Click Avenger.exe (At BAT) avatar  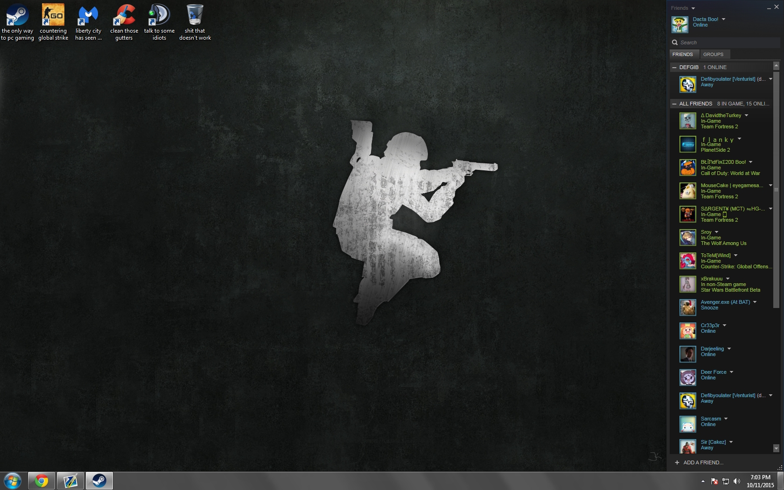[x=688, y=308]
